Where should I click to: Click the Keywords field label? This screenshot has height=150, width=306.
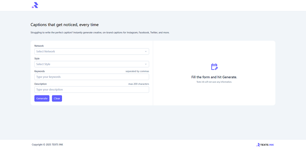click(39, 71)
